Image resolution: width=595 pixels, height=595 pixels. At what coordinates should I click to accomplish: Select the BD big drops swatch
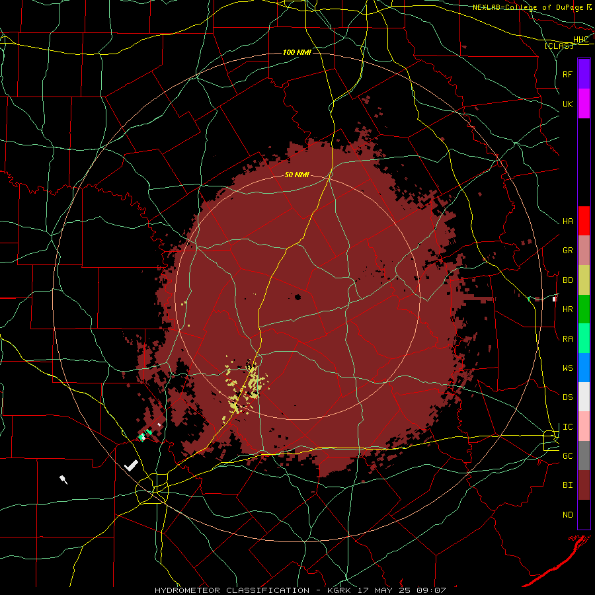pyautogui.click(x=584, y=280)
